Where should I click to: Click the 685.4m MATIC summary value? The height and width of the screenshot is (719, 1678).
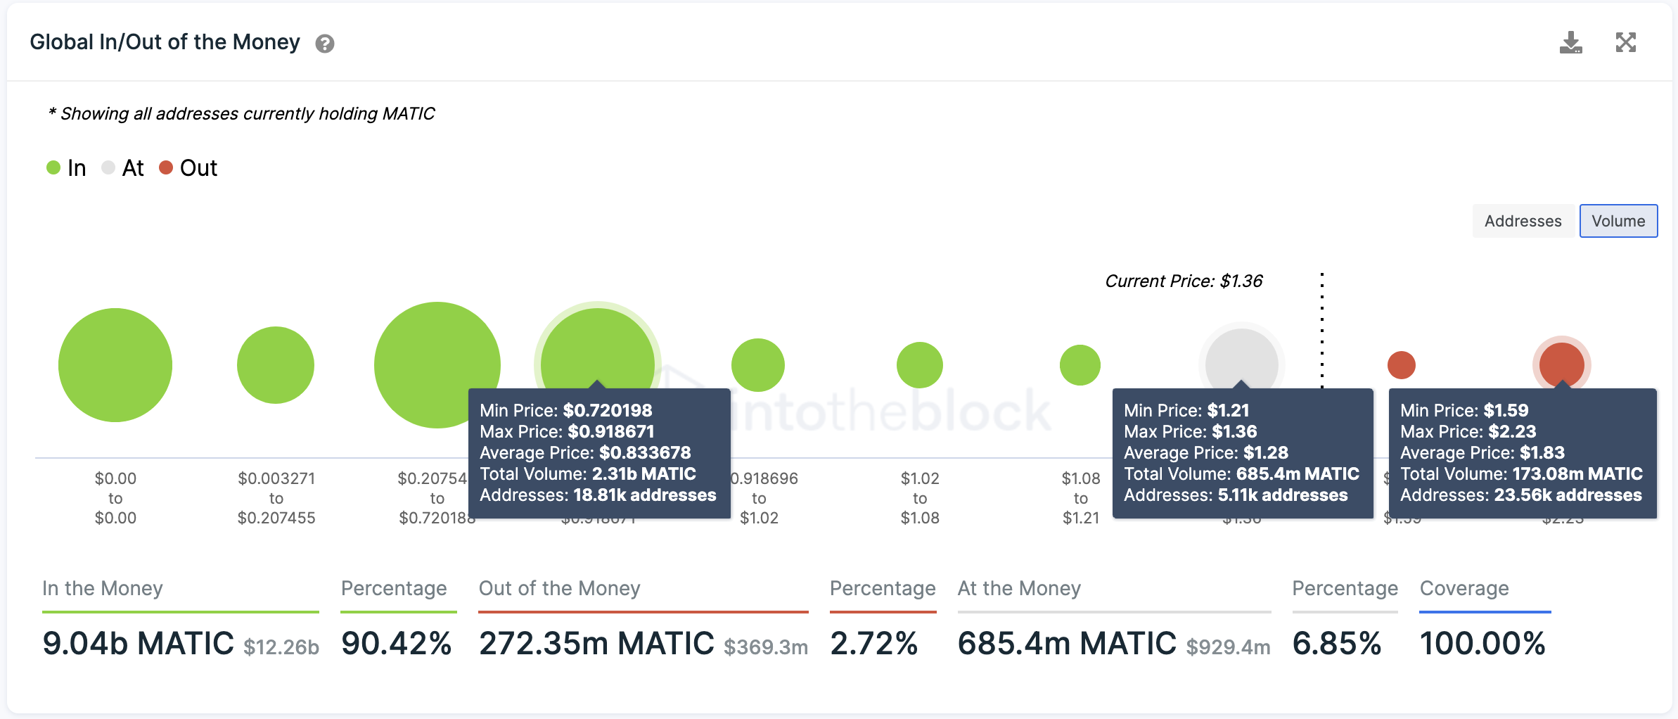[x=1067, y=643]
